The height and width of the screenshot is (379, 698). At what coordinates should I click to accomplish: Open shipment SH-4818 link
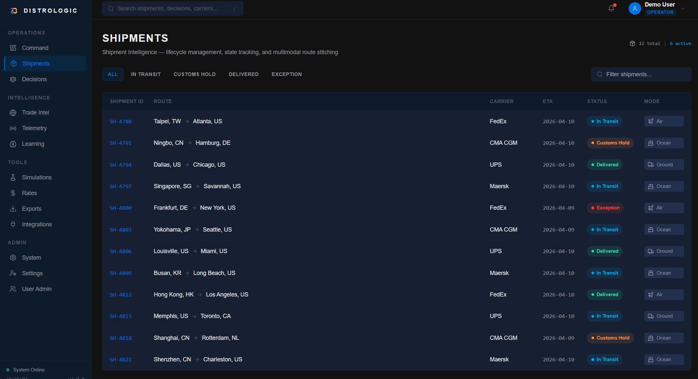[x=121, y=338]
